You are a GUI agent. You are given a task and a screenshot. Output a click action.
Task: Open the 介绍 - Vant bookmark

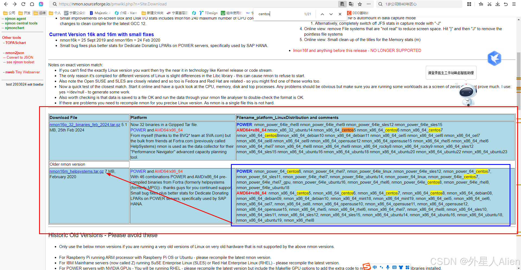126,13
